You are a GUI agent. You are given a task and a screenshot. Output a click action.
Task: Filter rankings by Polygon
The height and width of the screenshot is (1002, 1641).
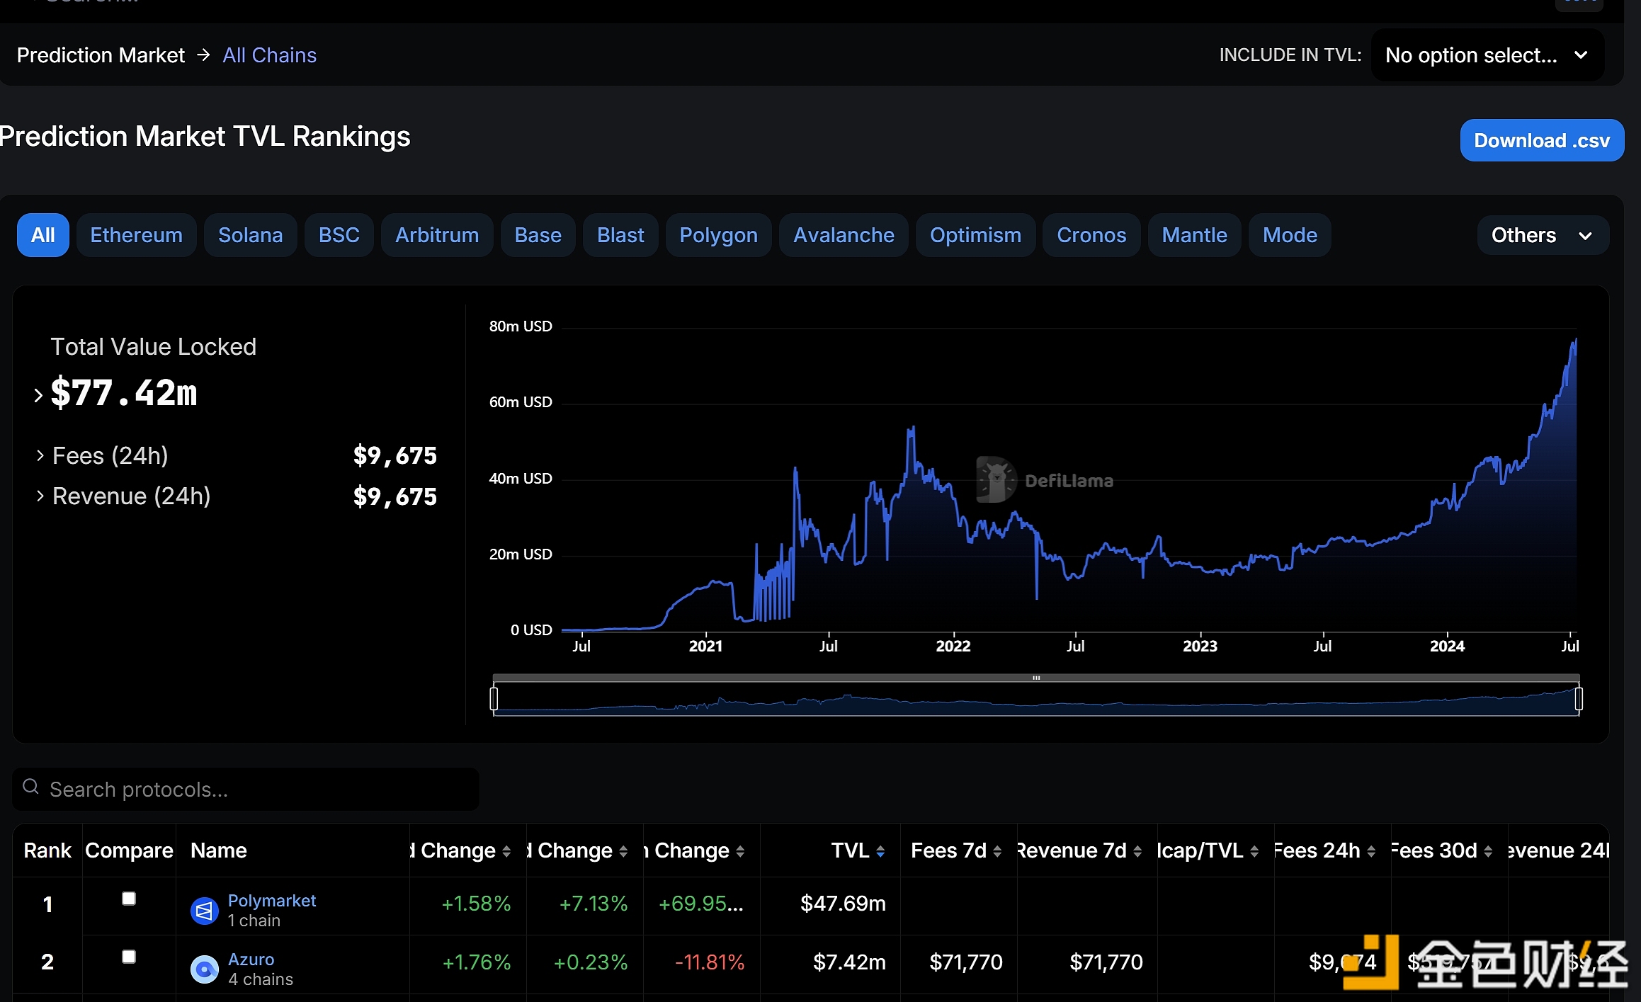(719, 235)
